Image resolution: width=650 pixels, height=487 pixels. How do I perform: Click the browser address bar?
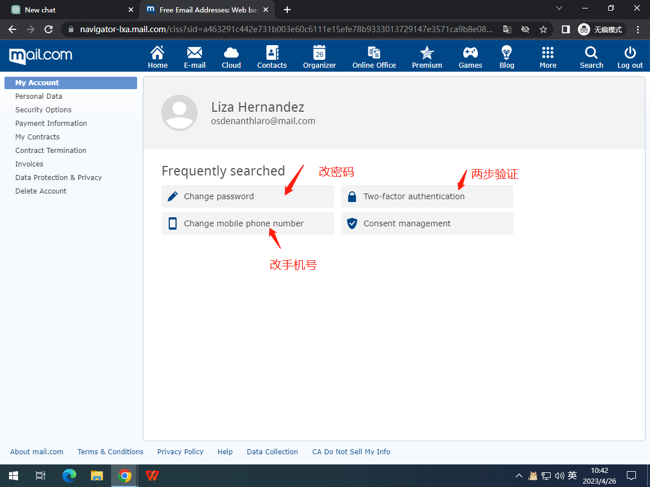click(282, 29)
